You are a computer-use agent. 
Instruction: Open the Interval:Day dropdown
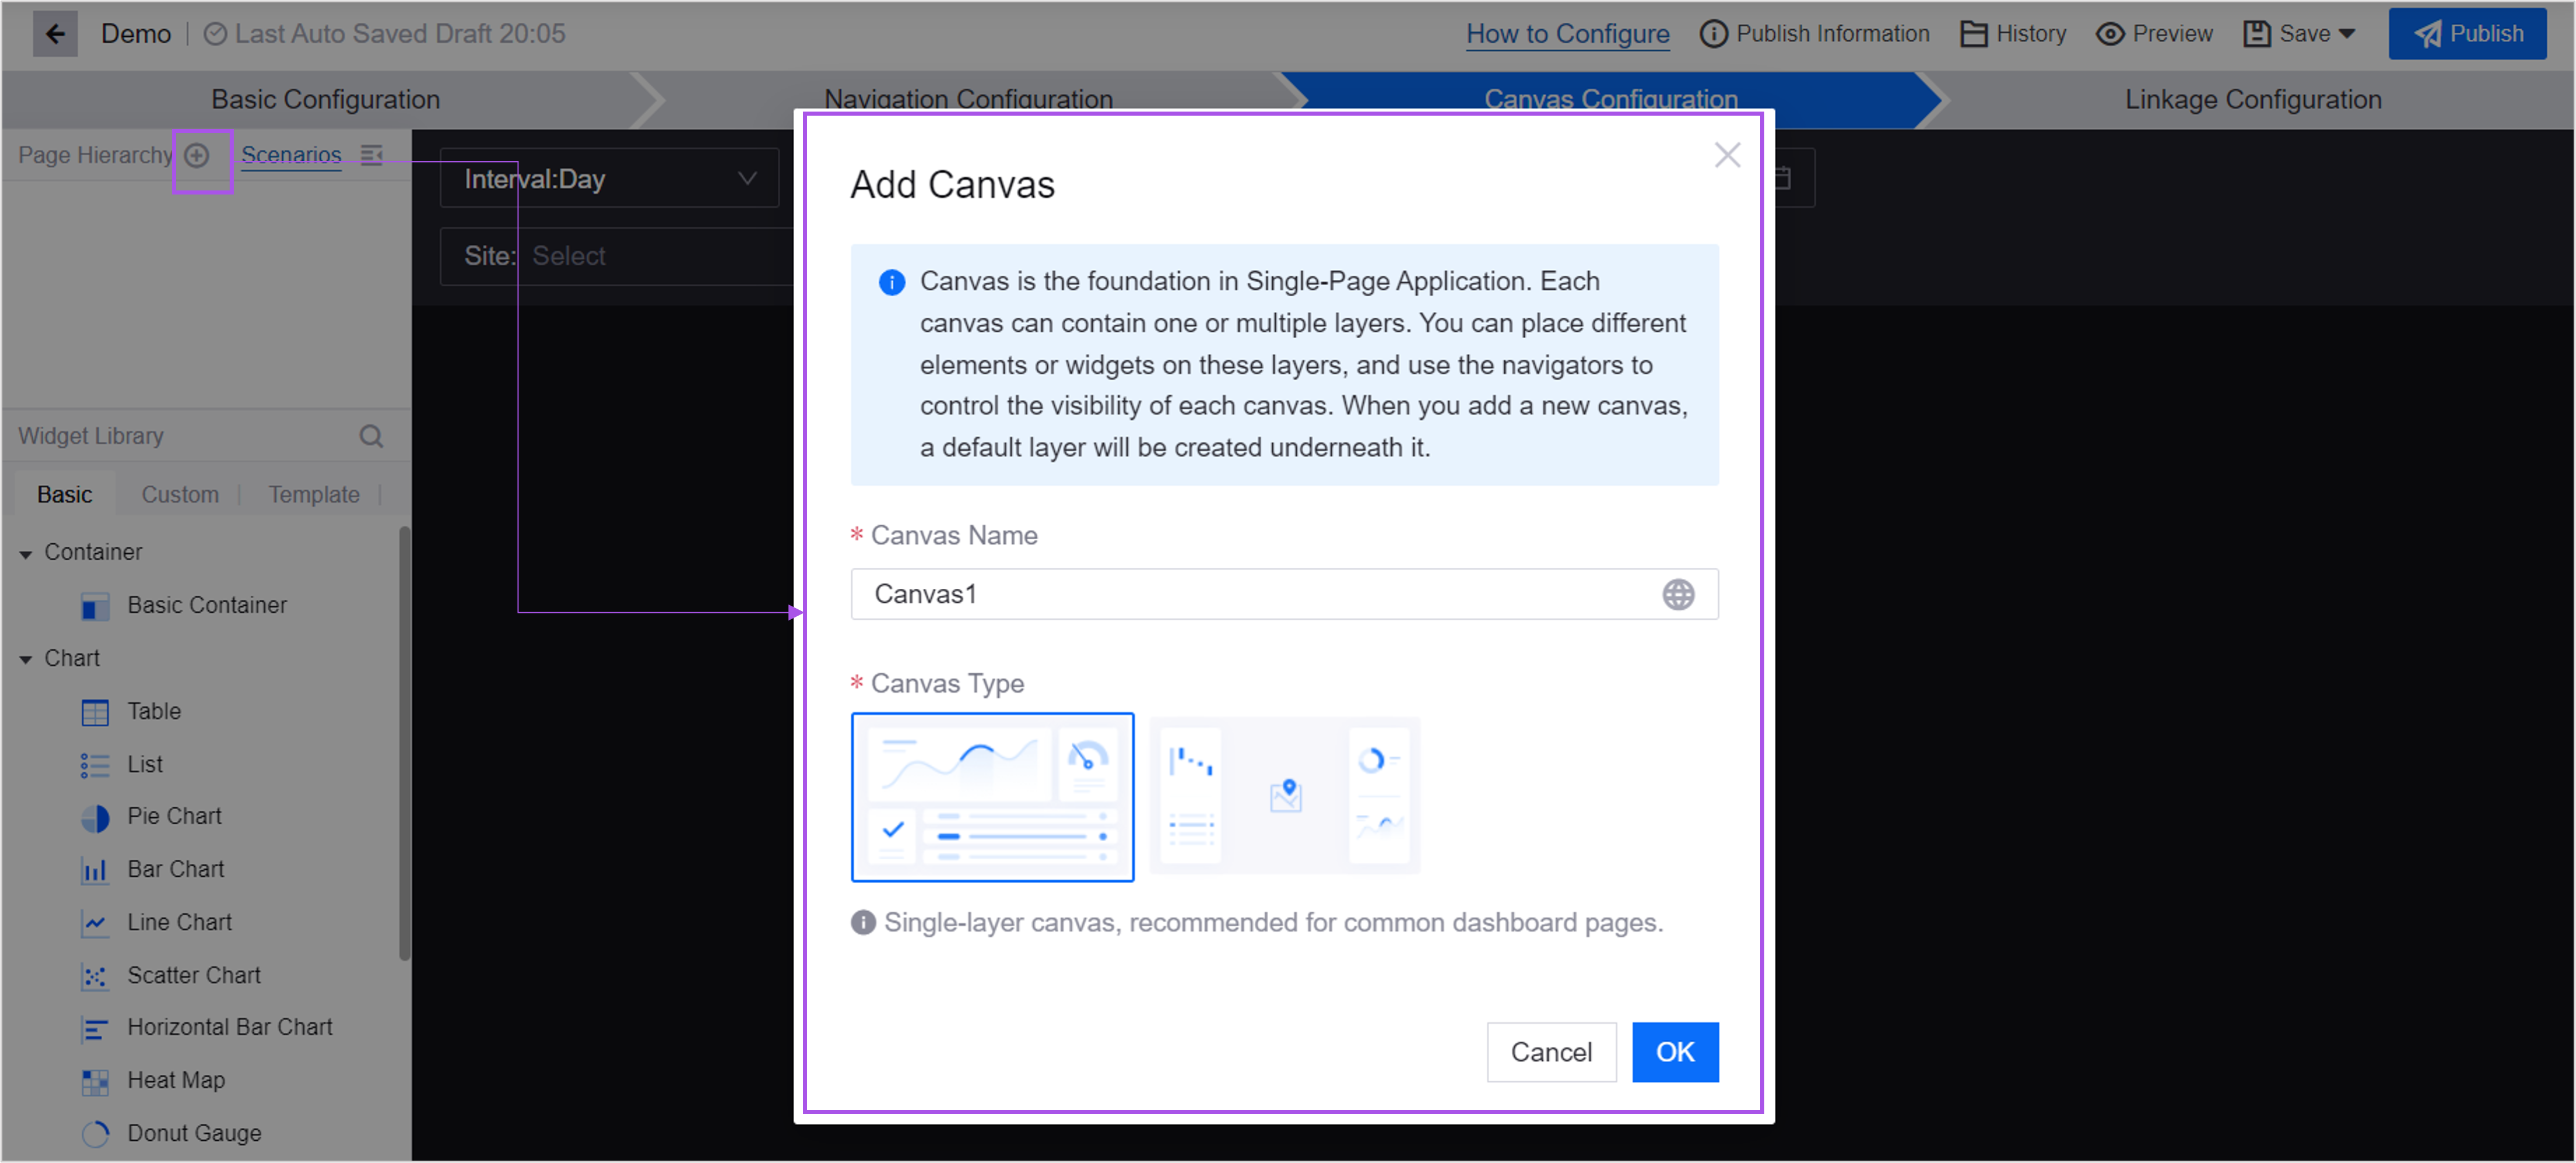click(x=608, y=179)
